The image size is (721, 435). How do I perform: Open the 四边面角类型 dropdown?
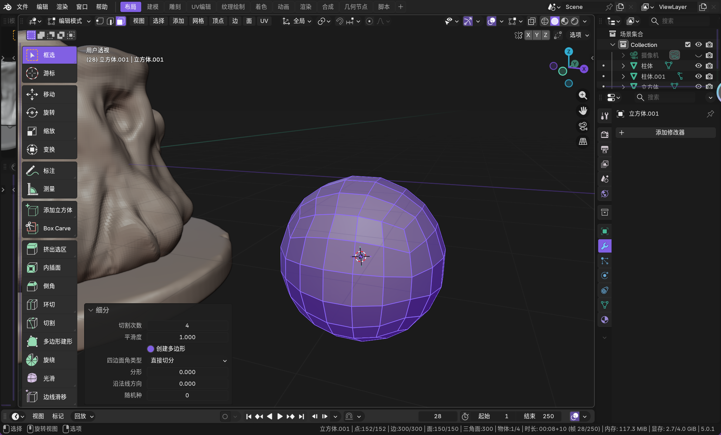[x=188, y=360]
